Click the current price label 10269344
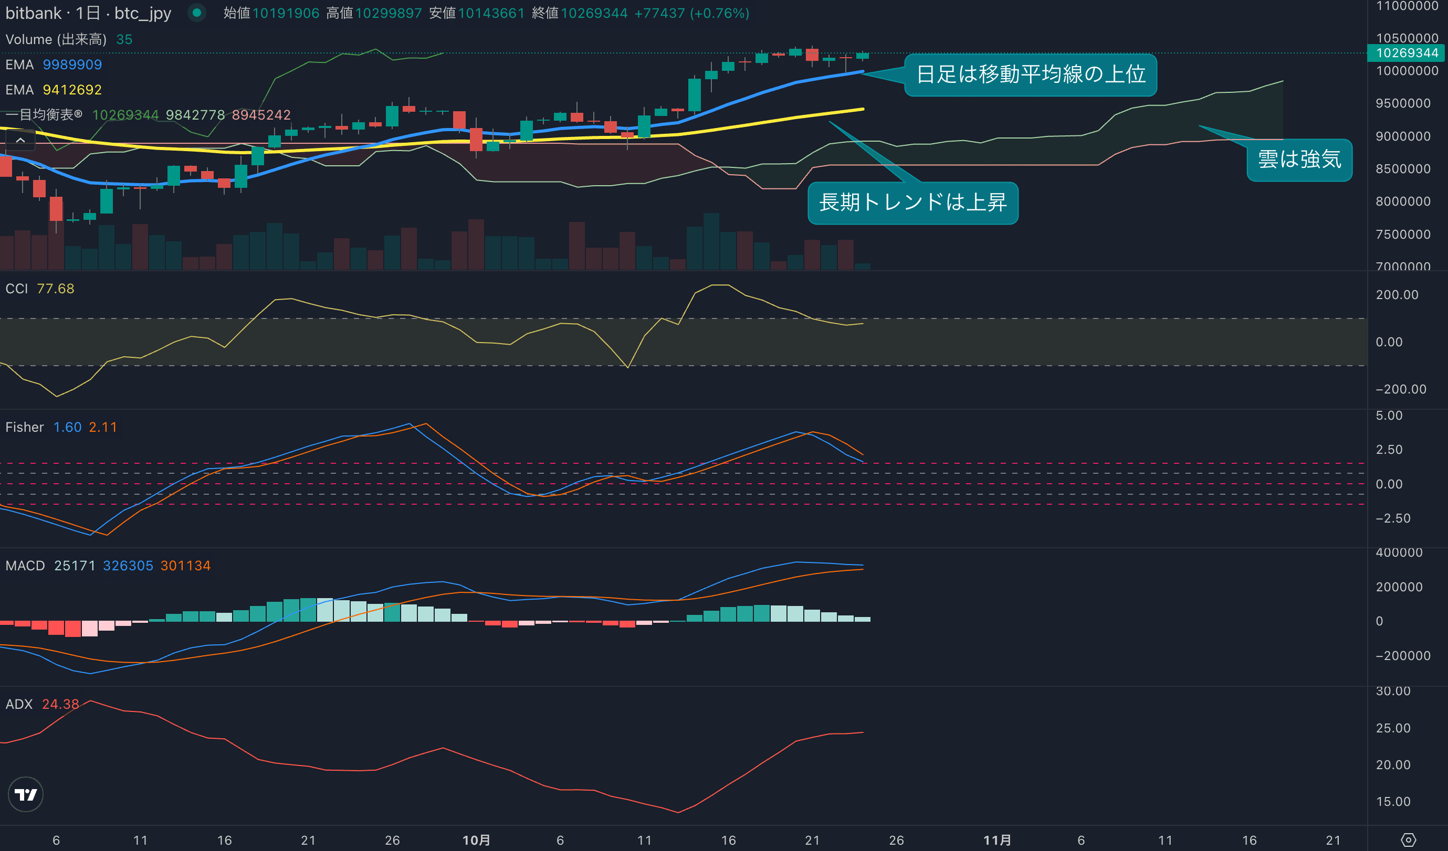Image resolution: width=1448 pixels, height=851 pixels. 1407,54
